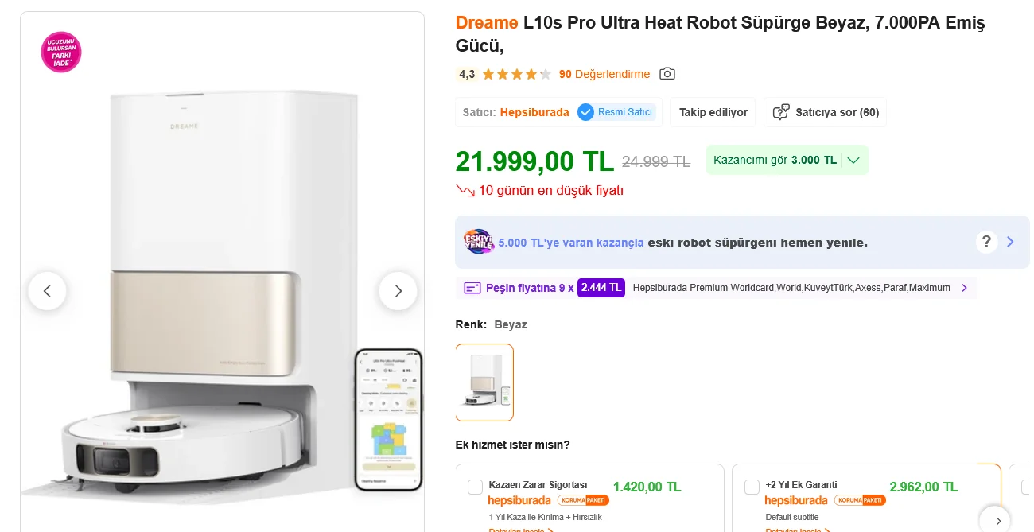The image size is (1034, 532).
Task: Show the next product image
Action: 398,291
